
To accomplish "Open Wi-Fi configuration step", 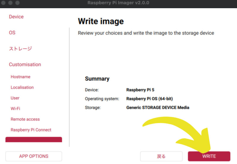I will (x=15, y=109).
